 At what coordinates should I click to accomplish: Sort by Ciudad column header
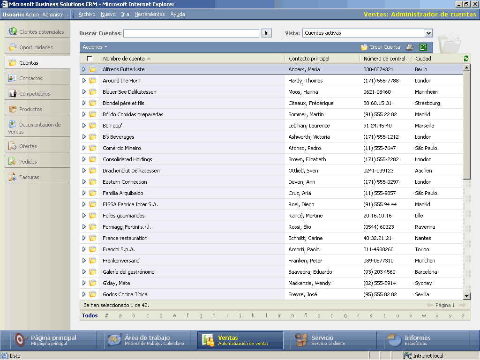(x=423, y=59)
